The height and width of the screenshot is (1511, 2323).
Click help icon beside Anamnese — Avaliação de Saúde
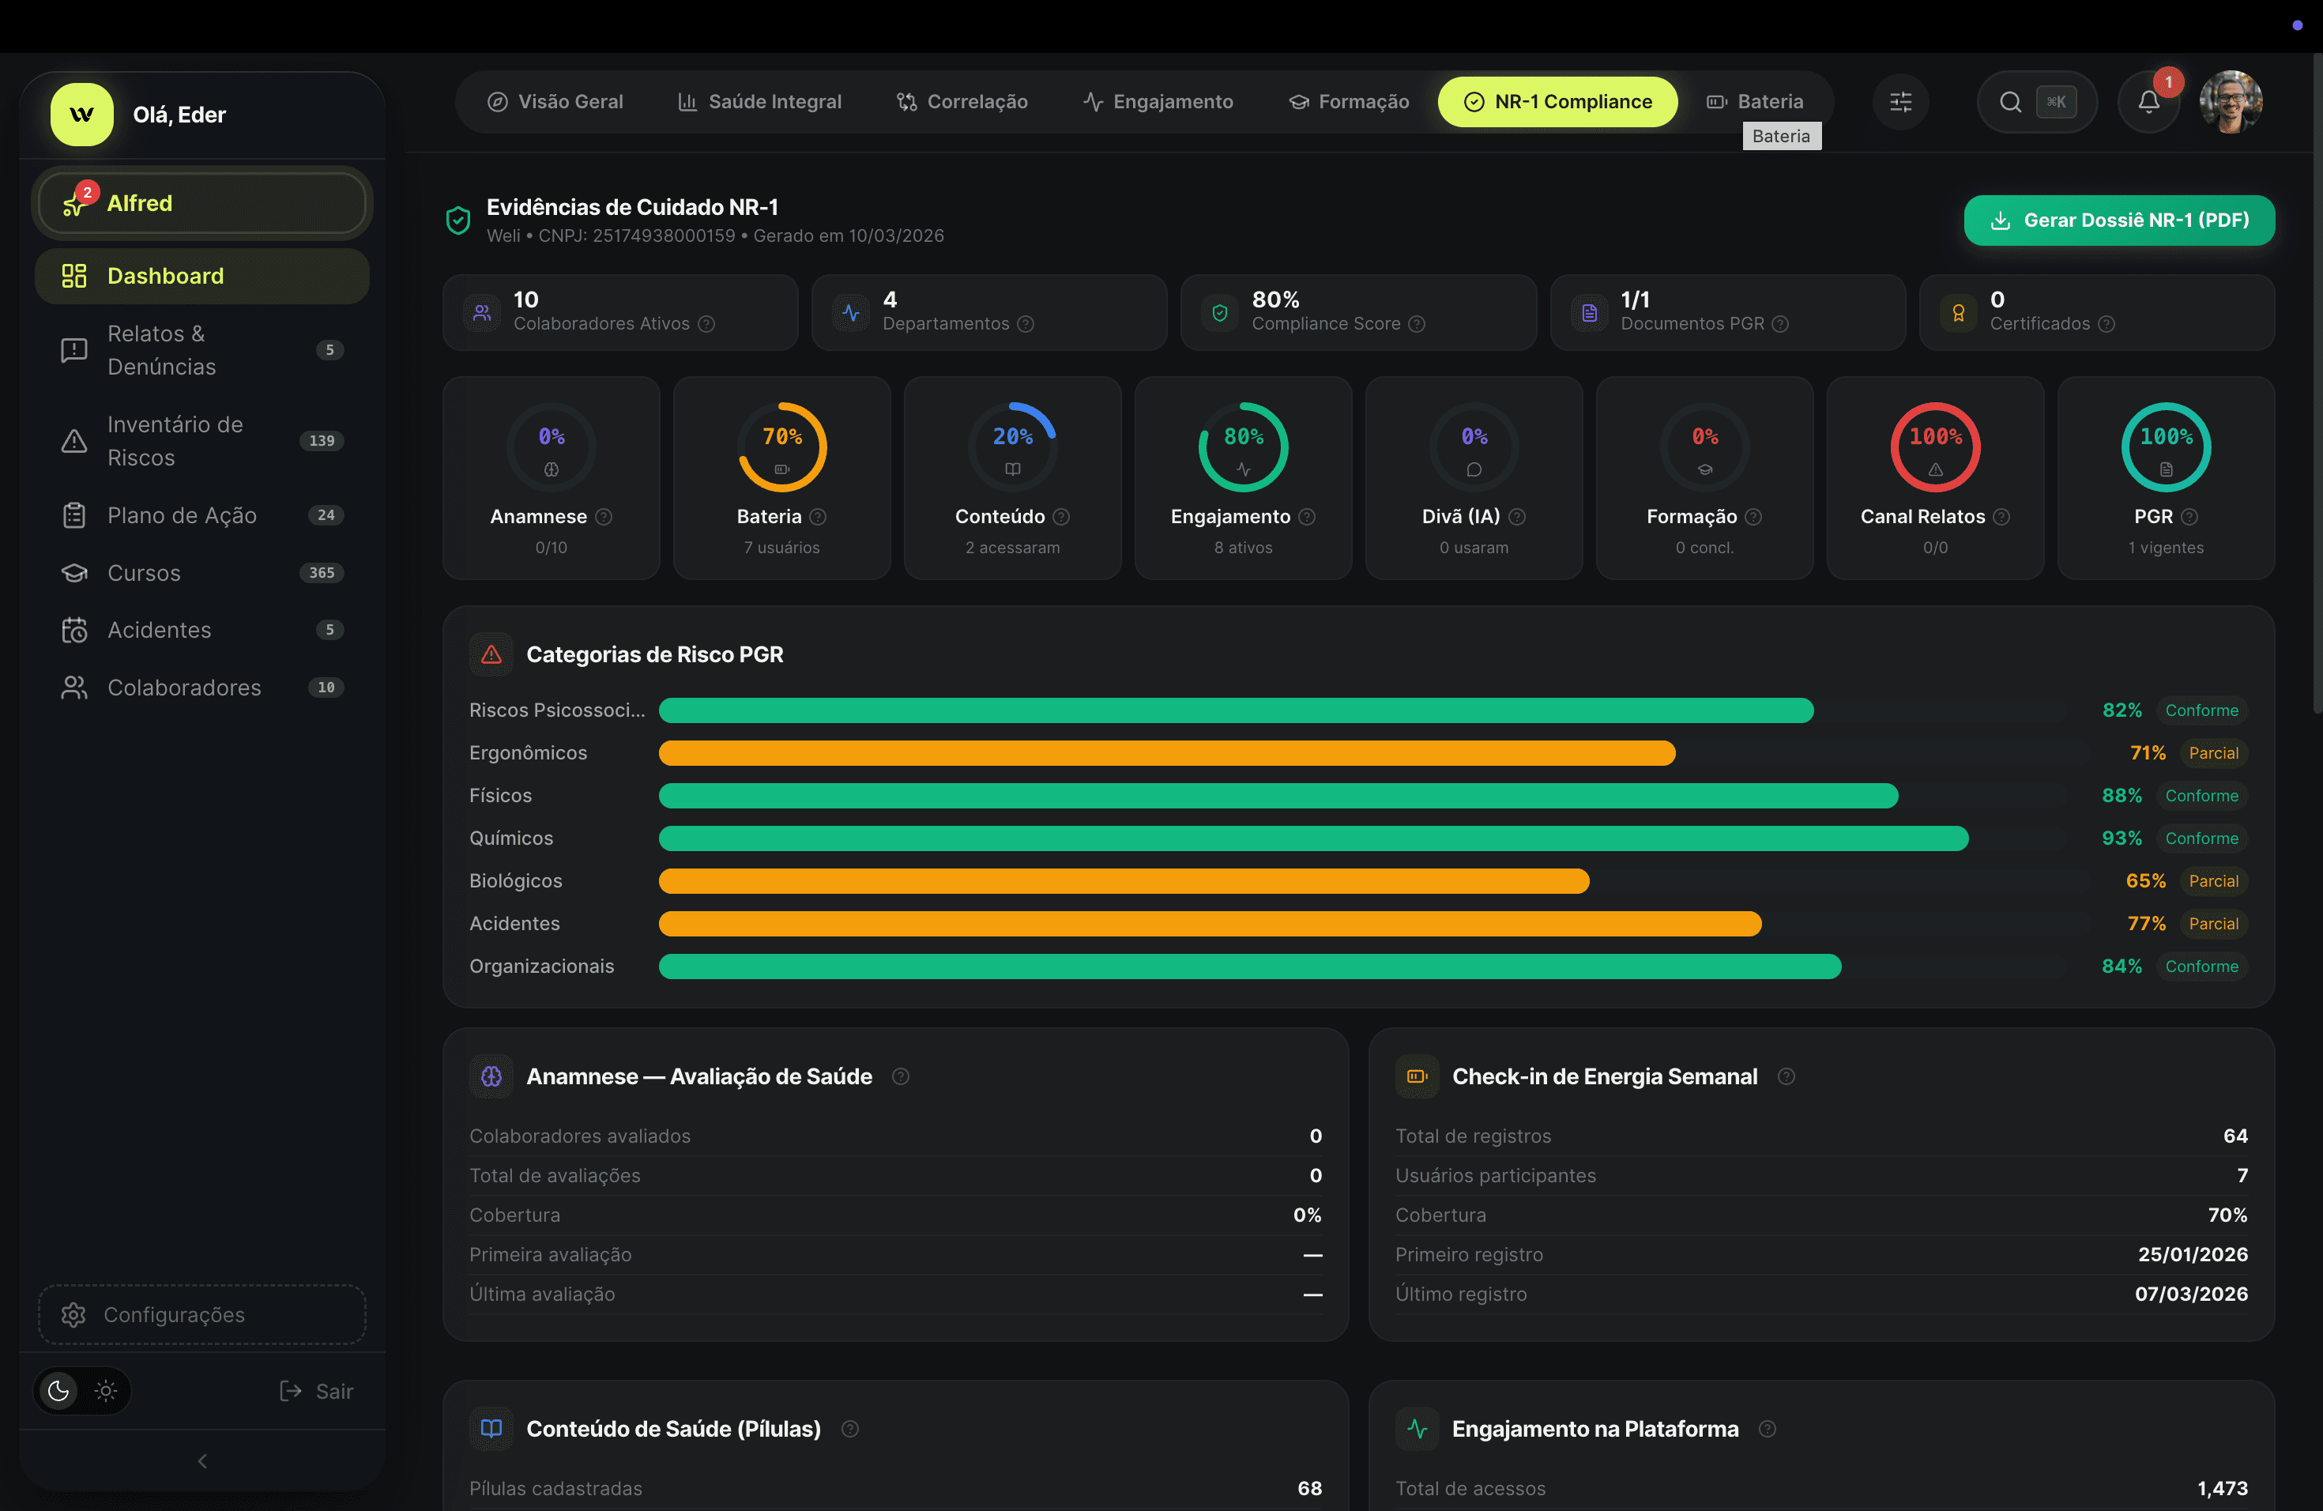tap(901, 1076)
